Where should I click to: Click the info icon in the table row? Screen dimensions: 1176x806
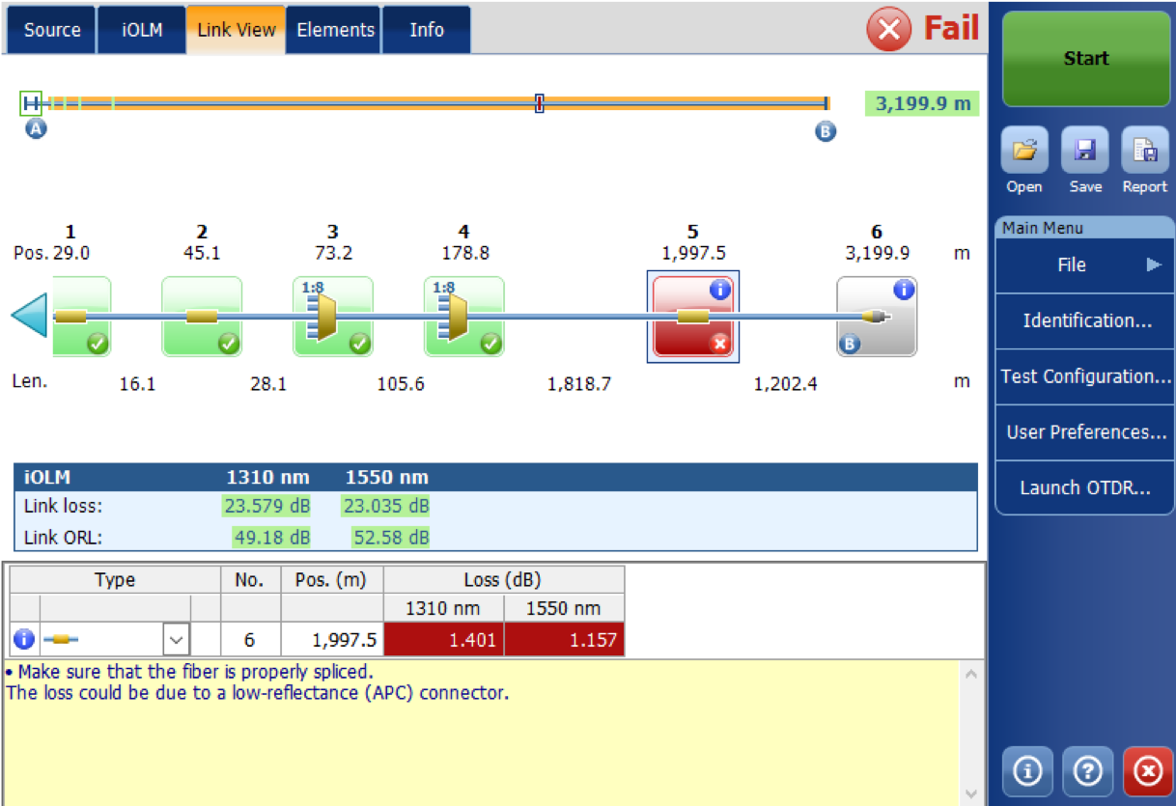coord(24,639)
